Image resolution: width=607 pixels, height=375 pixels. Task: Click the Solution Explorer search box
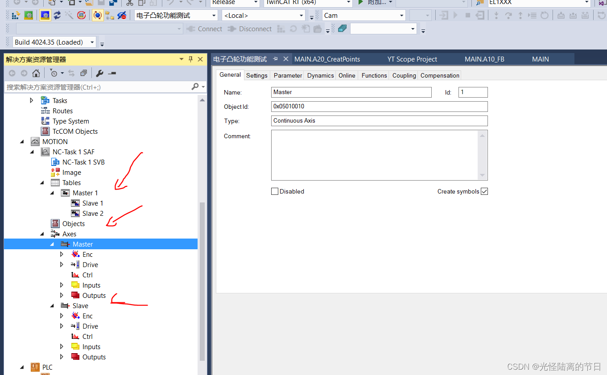point(97,87)
